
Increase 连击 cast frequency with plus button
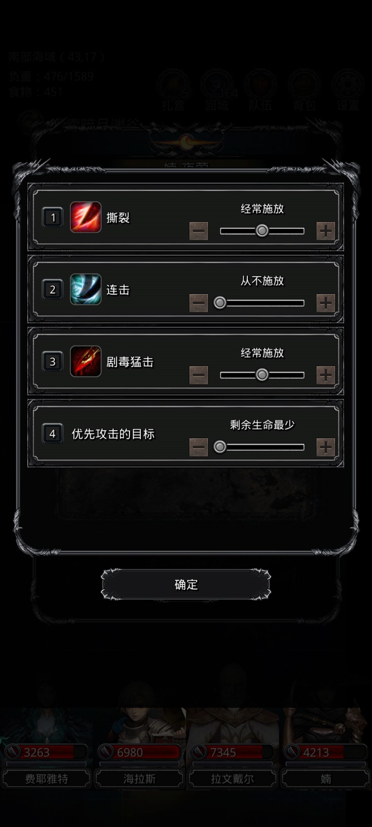coord(325,303)
